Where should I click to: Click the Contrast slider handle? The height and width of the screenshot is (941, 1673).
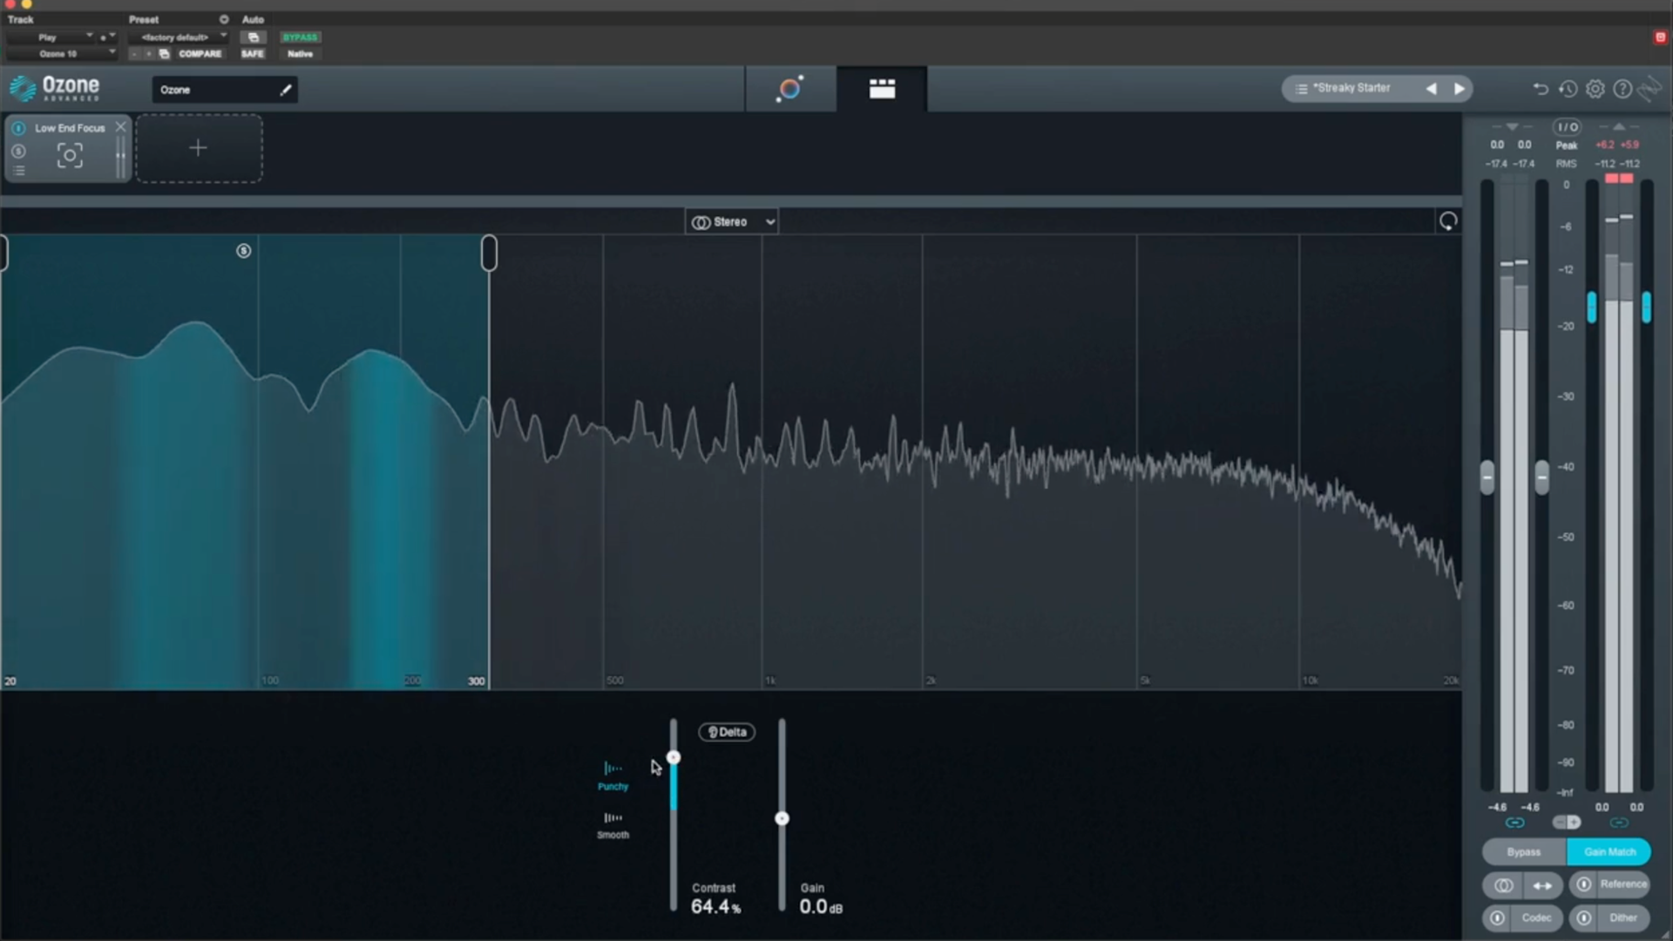[x=673, y=757]
